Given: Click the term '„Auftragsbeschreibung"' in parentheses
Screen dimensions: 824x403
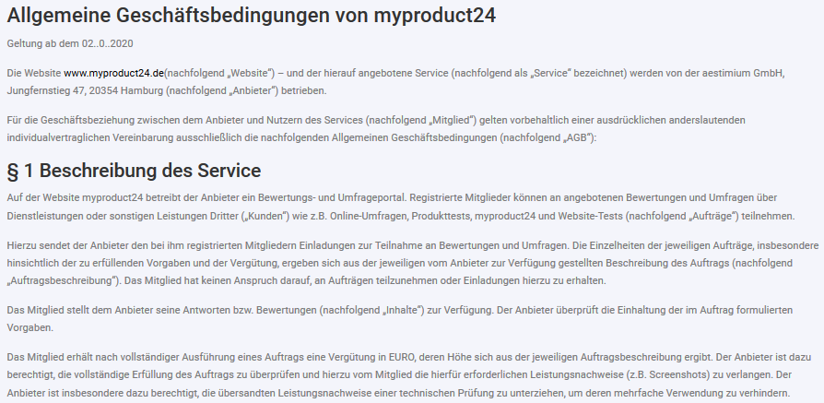Looking at the screenshot, I should (x=63, y=281).
